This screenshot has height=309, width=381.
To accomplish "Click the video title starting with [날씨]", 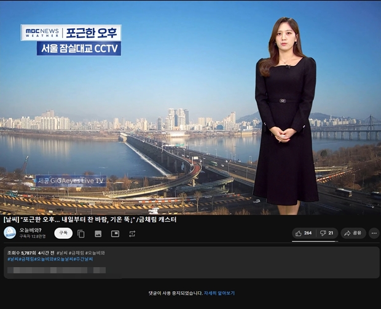I will point(89,219).
